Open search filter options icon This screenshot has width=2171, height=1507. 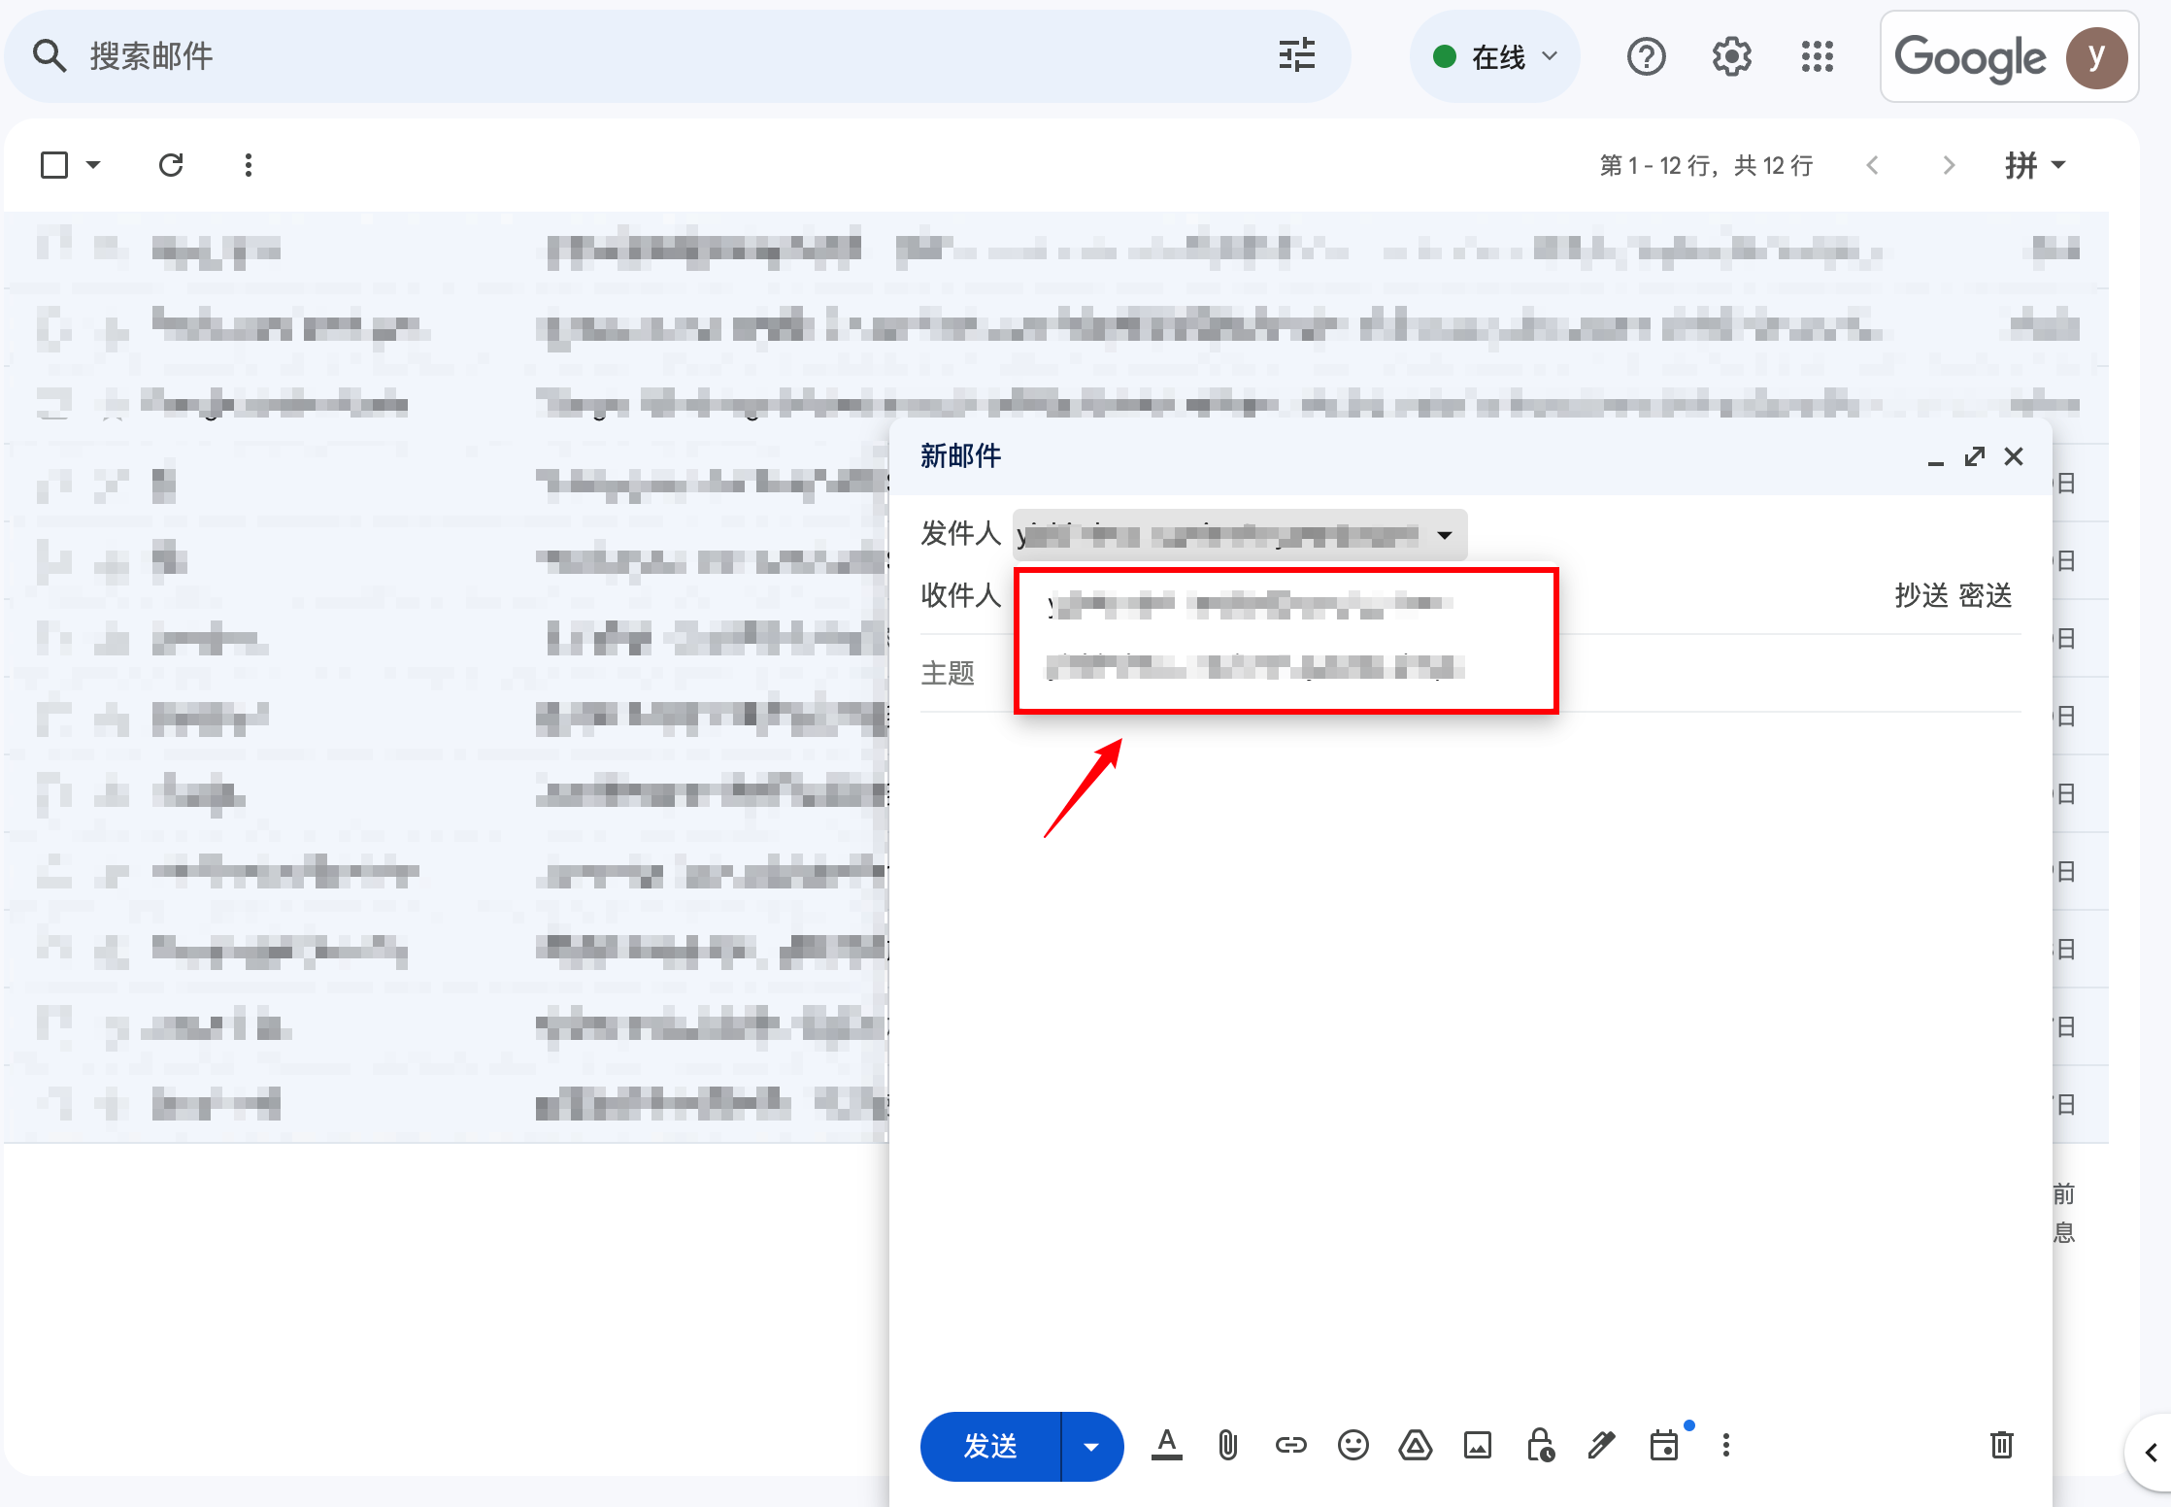[x=1296, y=55]
